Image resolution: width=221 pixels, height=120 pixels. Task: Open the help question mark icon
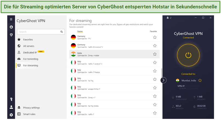(x=11, y=99)
